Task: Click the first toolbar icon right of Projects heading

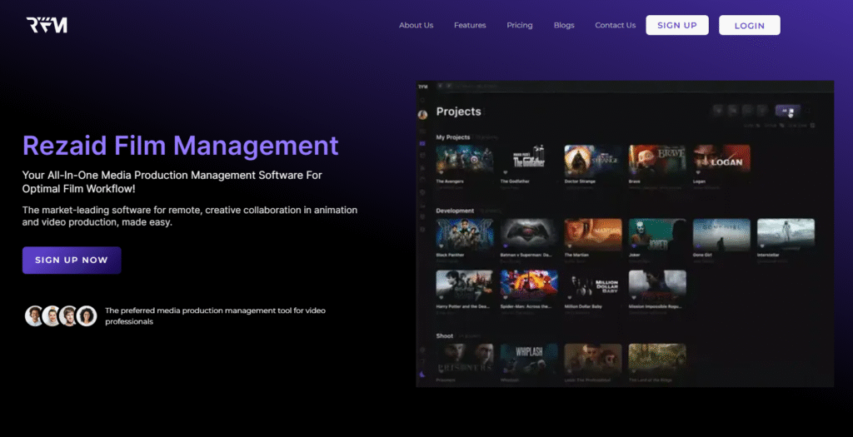Action: pos(717,111)
